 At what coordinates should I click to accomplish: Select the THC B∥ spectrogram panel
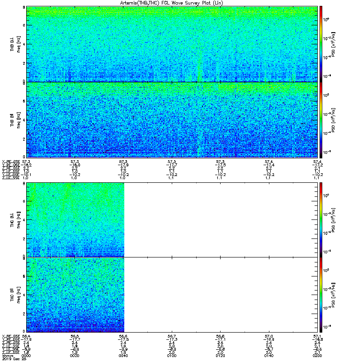(x=172, y=295)
